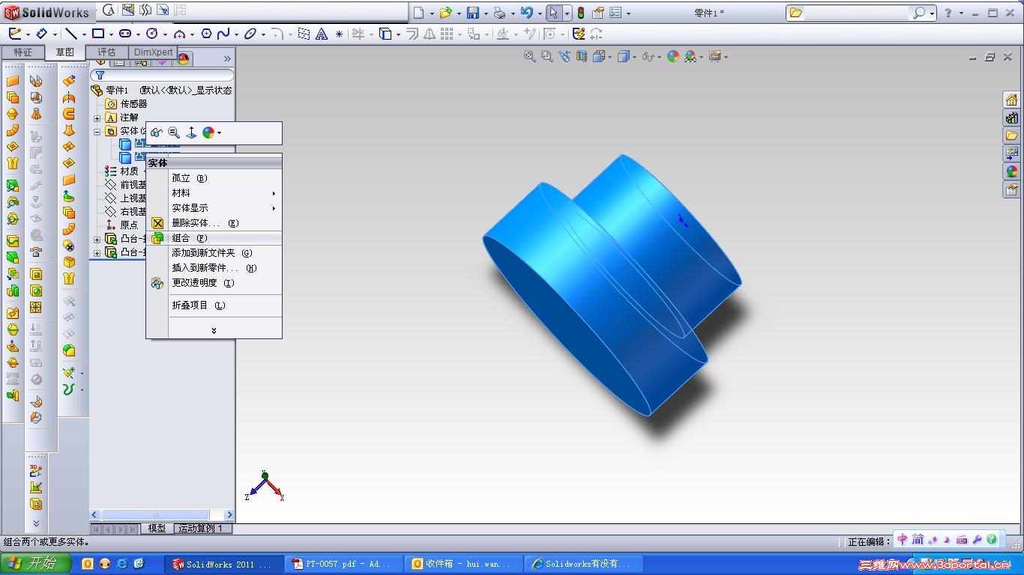Select the Ellipse sketch tool
The width and height of the screenshot is (1024, 575).
pos(250,34)
